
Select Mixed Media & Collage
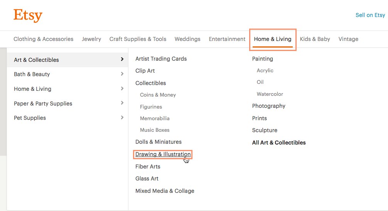pyautogui.click(x=165, y=191)
